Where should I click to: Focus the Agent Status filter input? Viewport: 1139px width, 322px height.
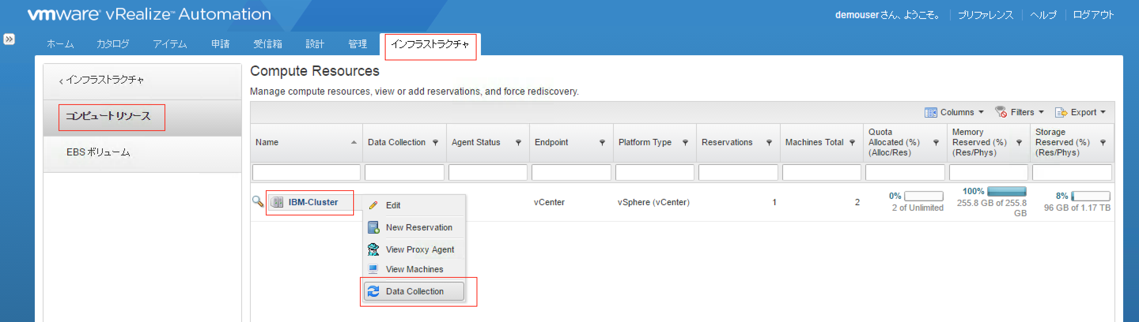tap(488, 172)
